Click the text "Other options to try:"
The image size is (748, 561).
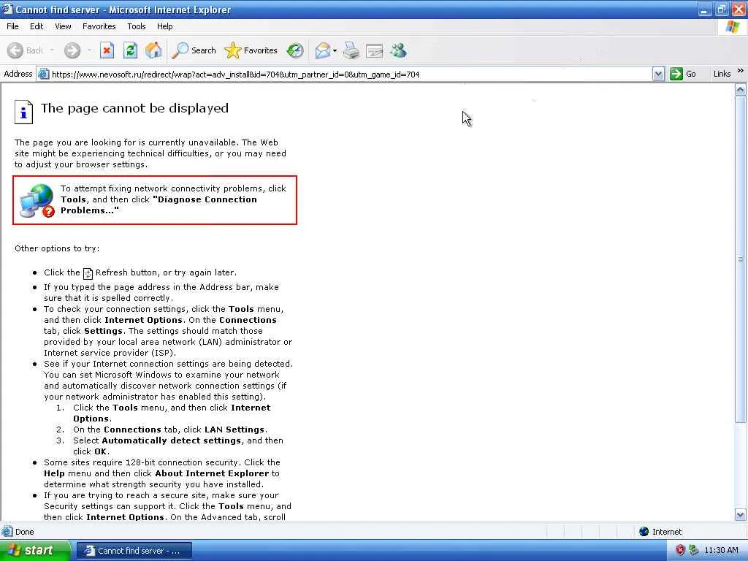[x=57, y=248]
